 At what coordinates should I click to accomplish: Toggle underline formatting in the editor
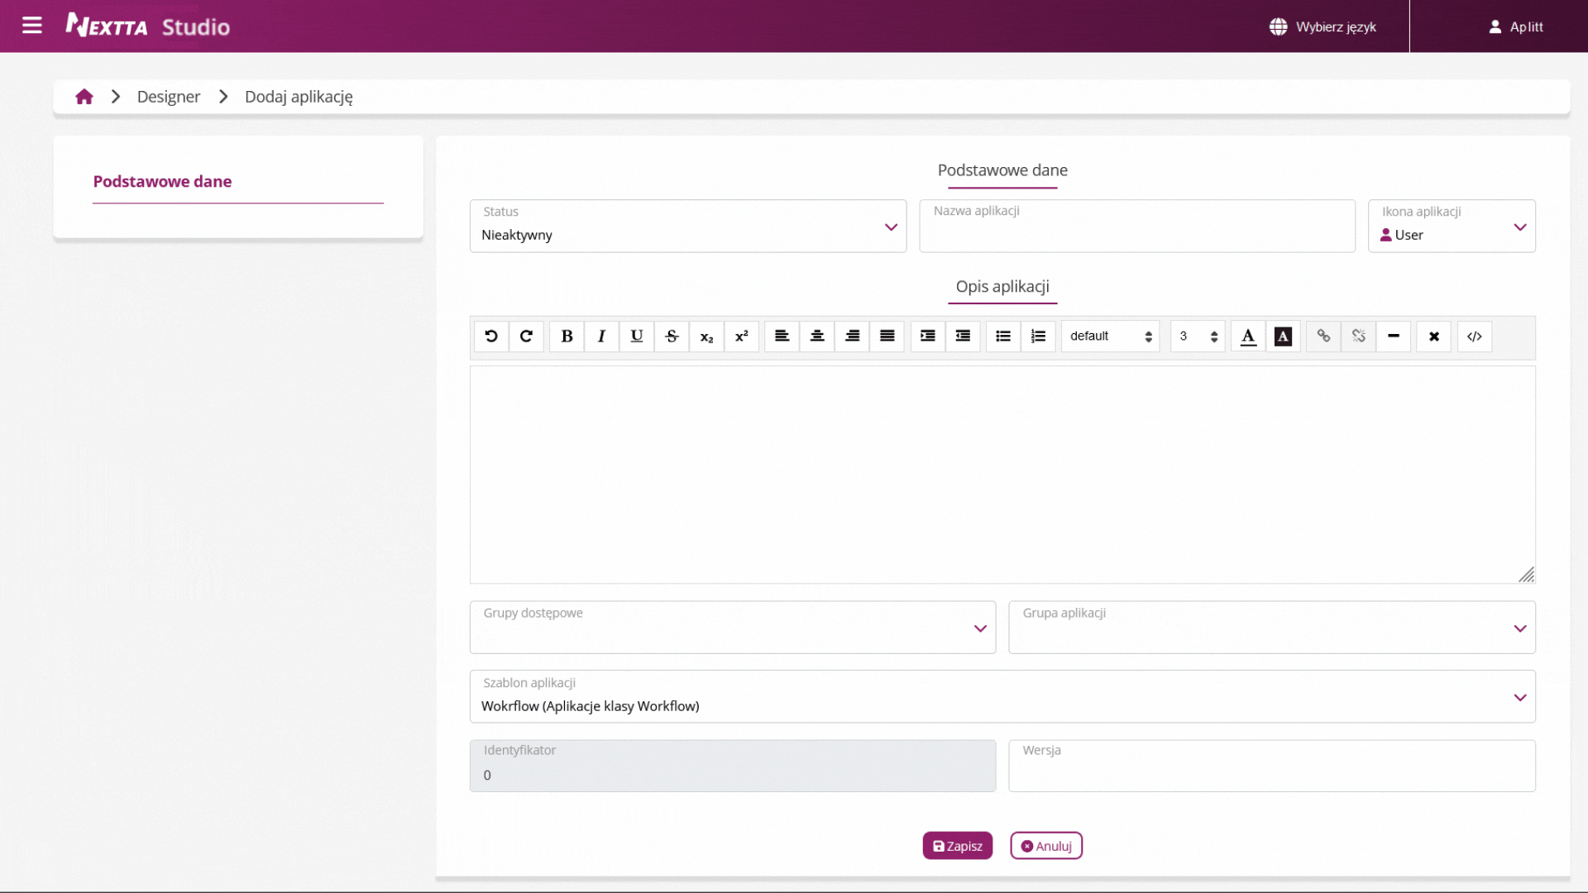(636, 337)
